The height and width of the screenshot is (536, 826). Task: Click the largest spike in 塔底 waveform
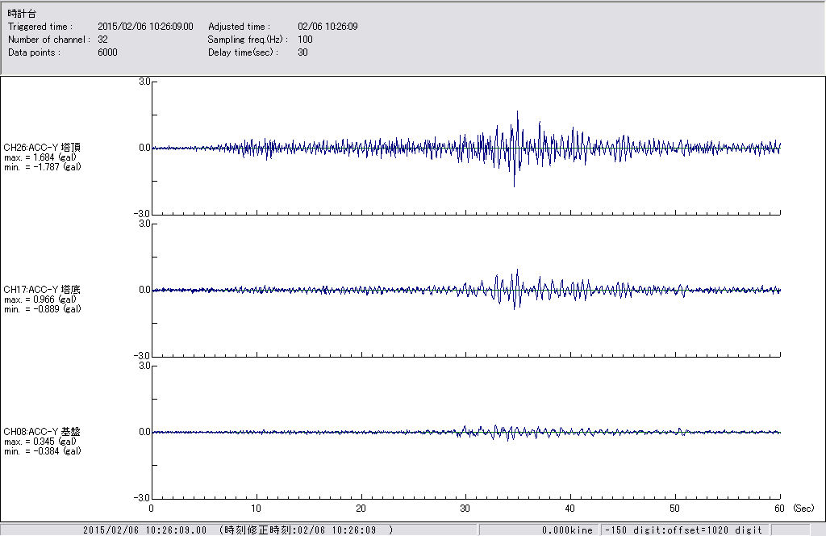point(516,271)
